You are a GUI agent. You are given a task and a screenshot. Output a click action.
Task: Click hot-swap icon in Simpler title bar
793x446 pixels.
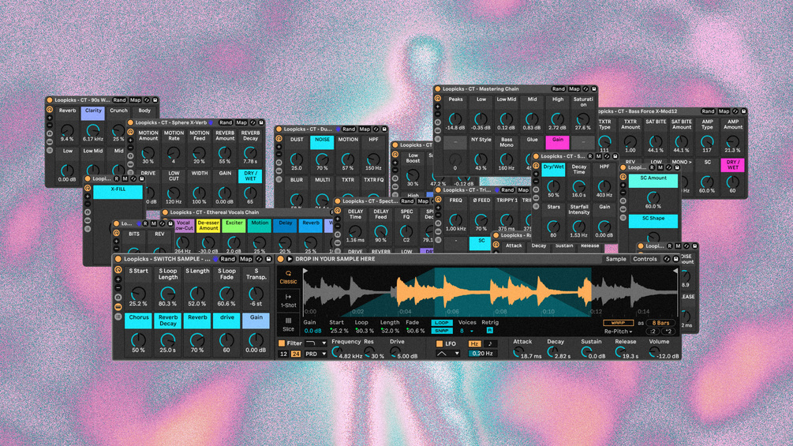[667, 259]
